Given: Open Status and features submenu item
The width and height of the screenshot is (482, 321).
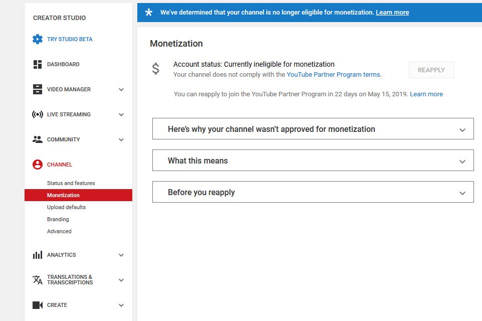Looking at the screenshot, I should click(x=71, y=183).
